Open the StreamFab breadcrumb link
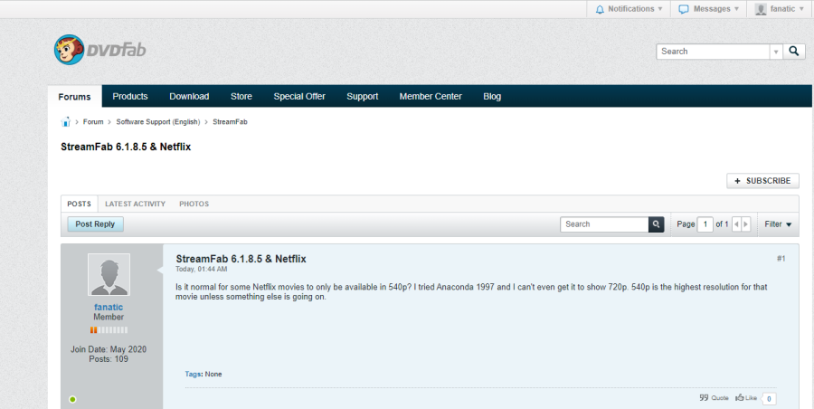This screenshot has height=409, width=814. [230, 122]
